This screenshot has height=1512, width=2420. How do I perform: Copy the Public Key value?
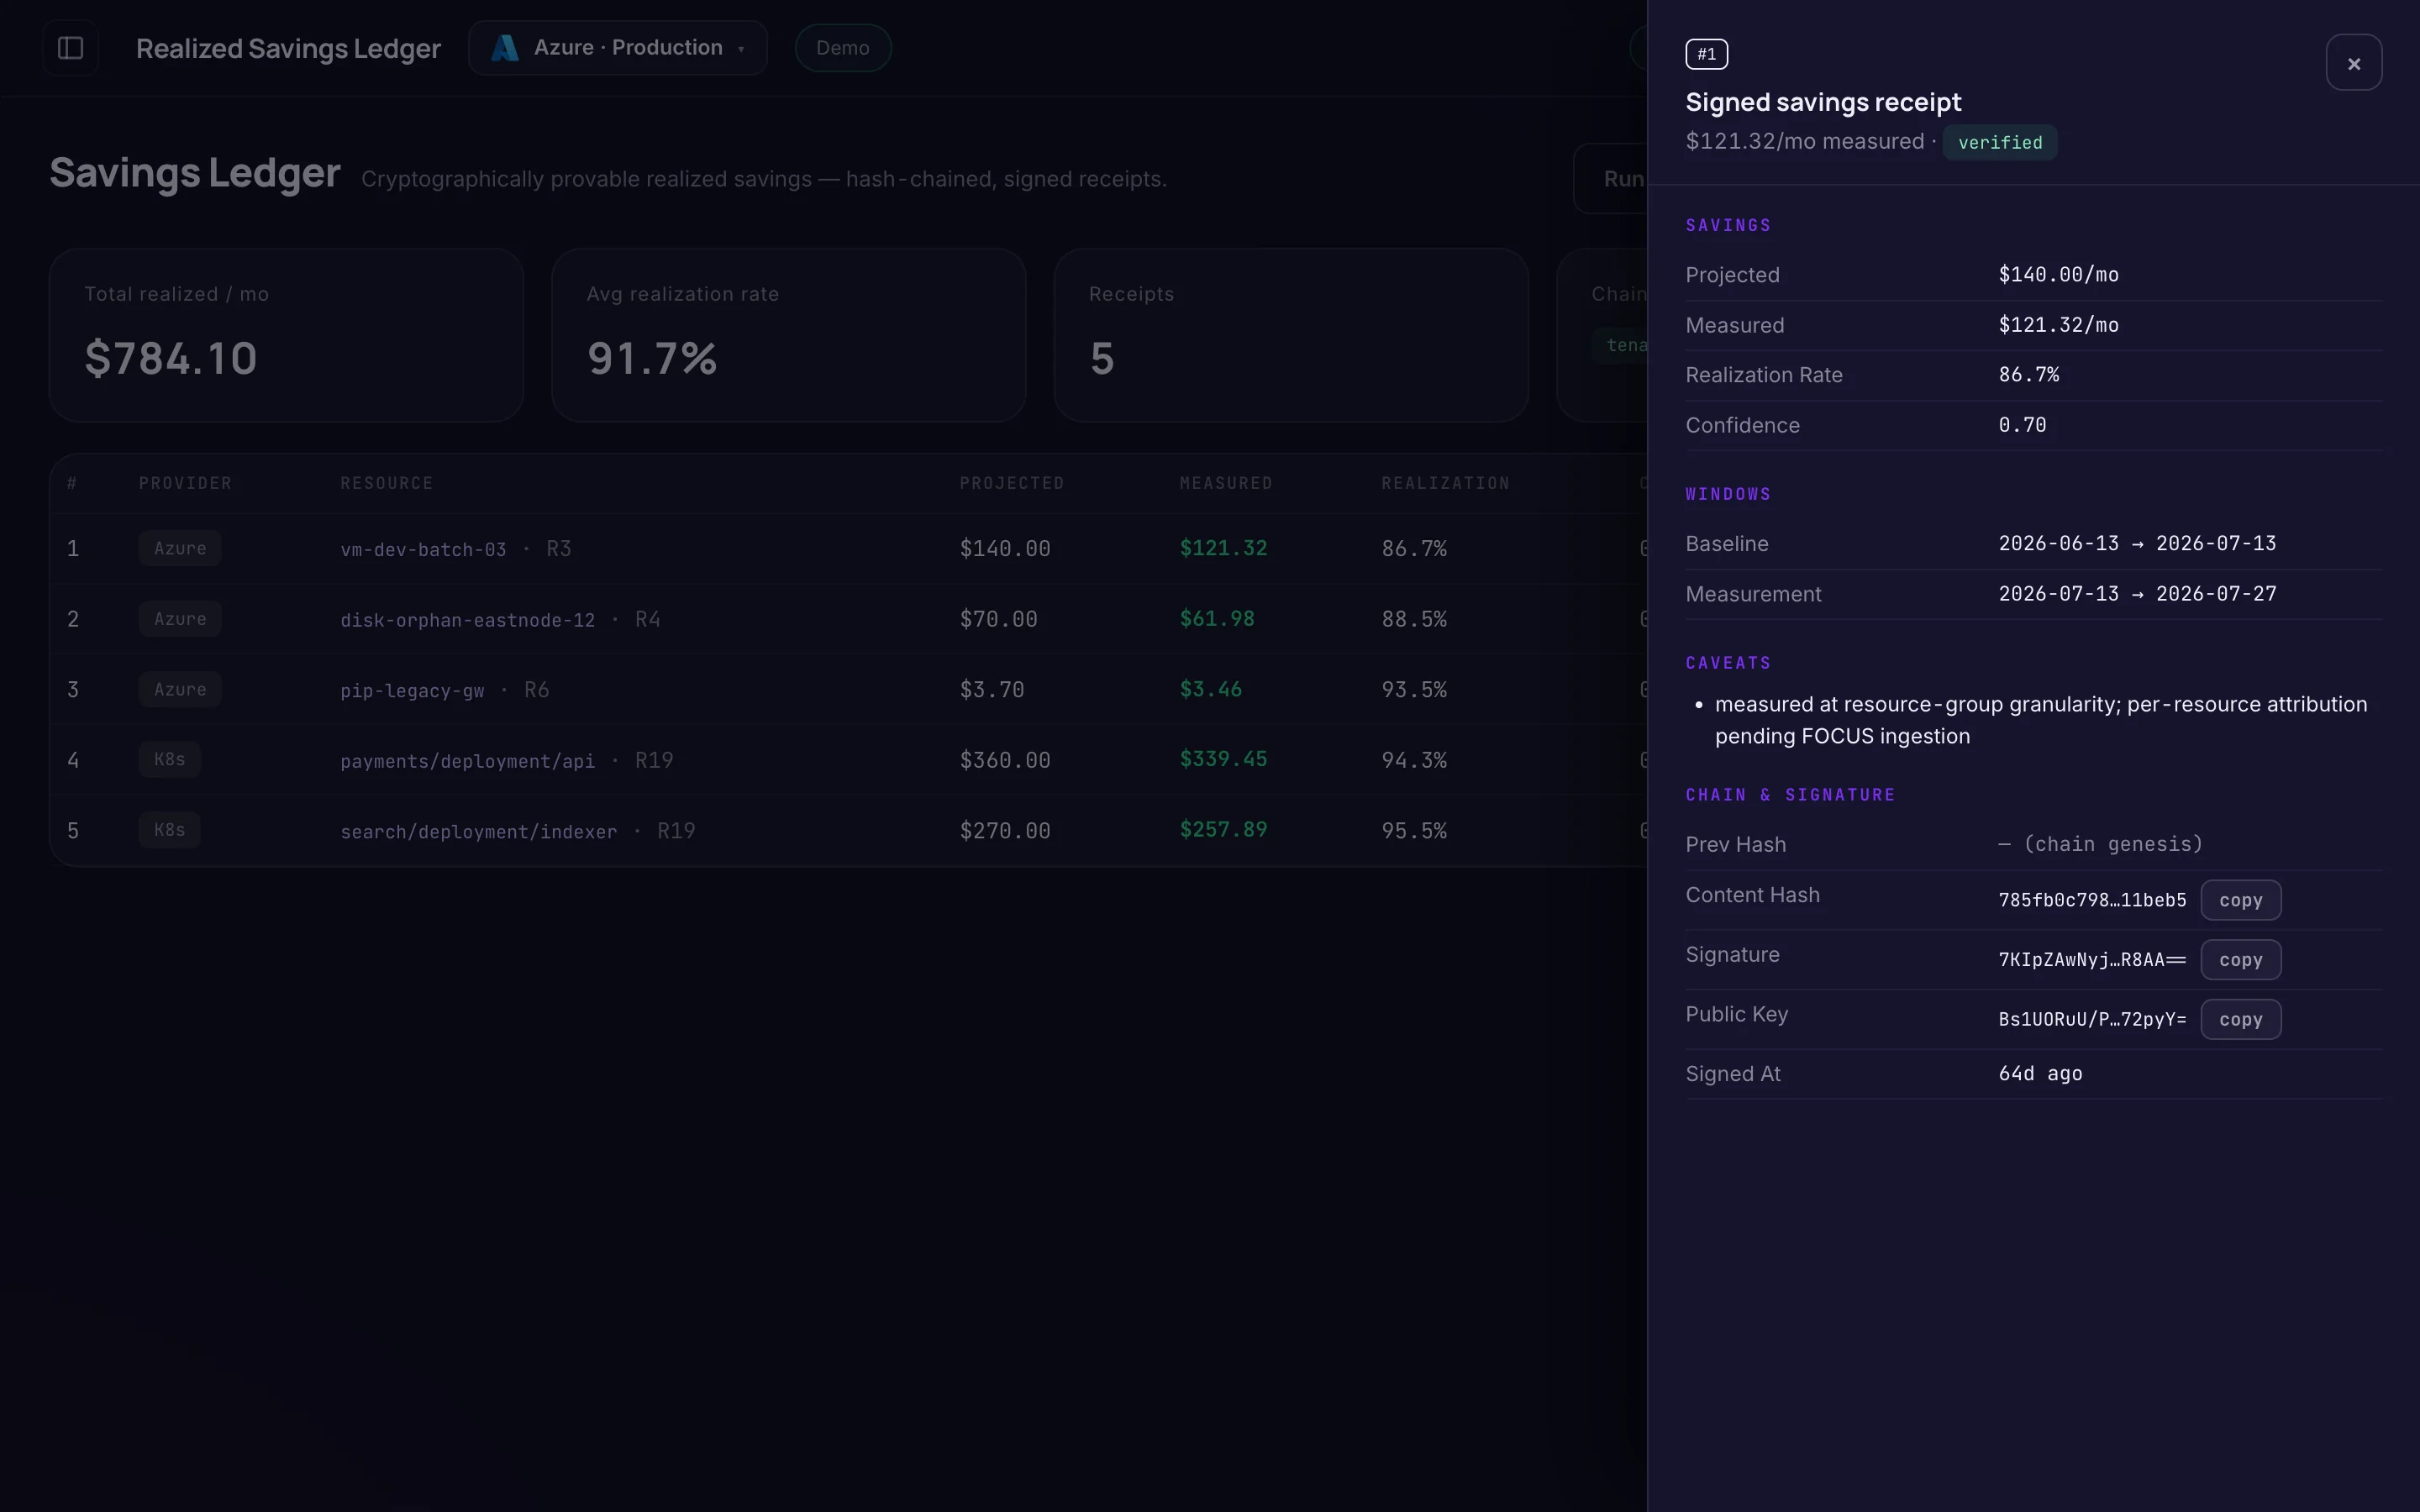2240,1019
